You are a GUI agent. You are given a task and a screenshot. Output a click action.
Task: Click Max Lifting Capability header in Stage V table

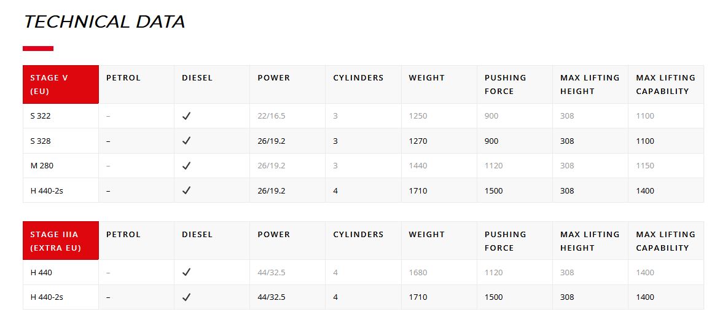[x=665, y=85]
